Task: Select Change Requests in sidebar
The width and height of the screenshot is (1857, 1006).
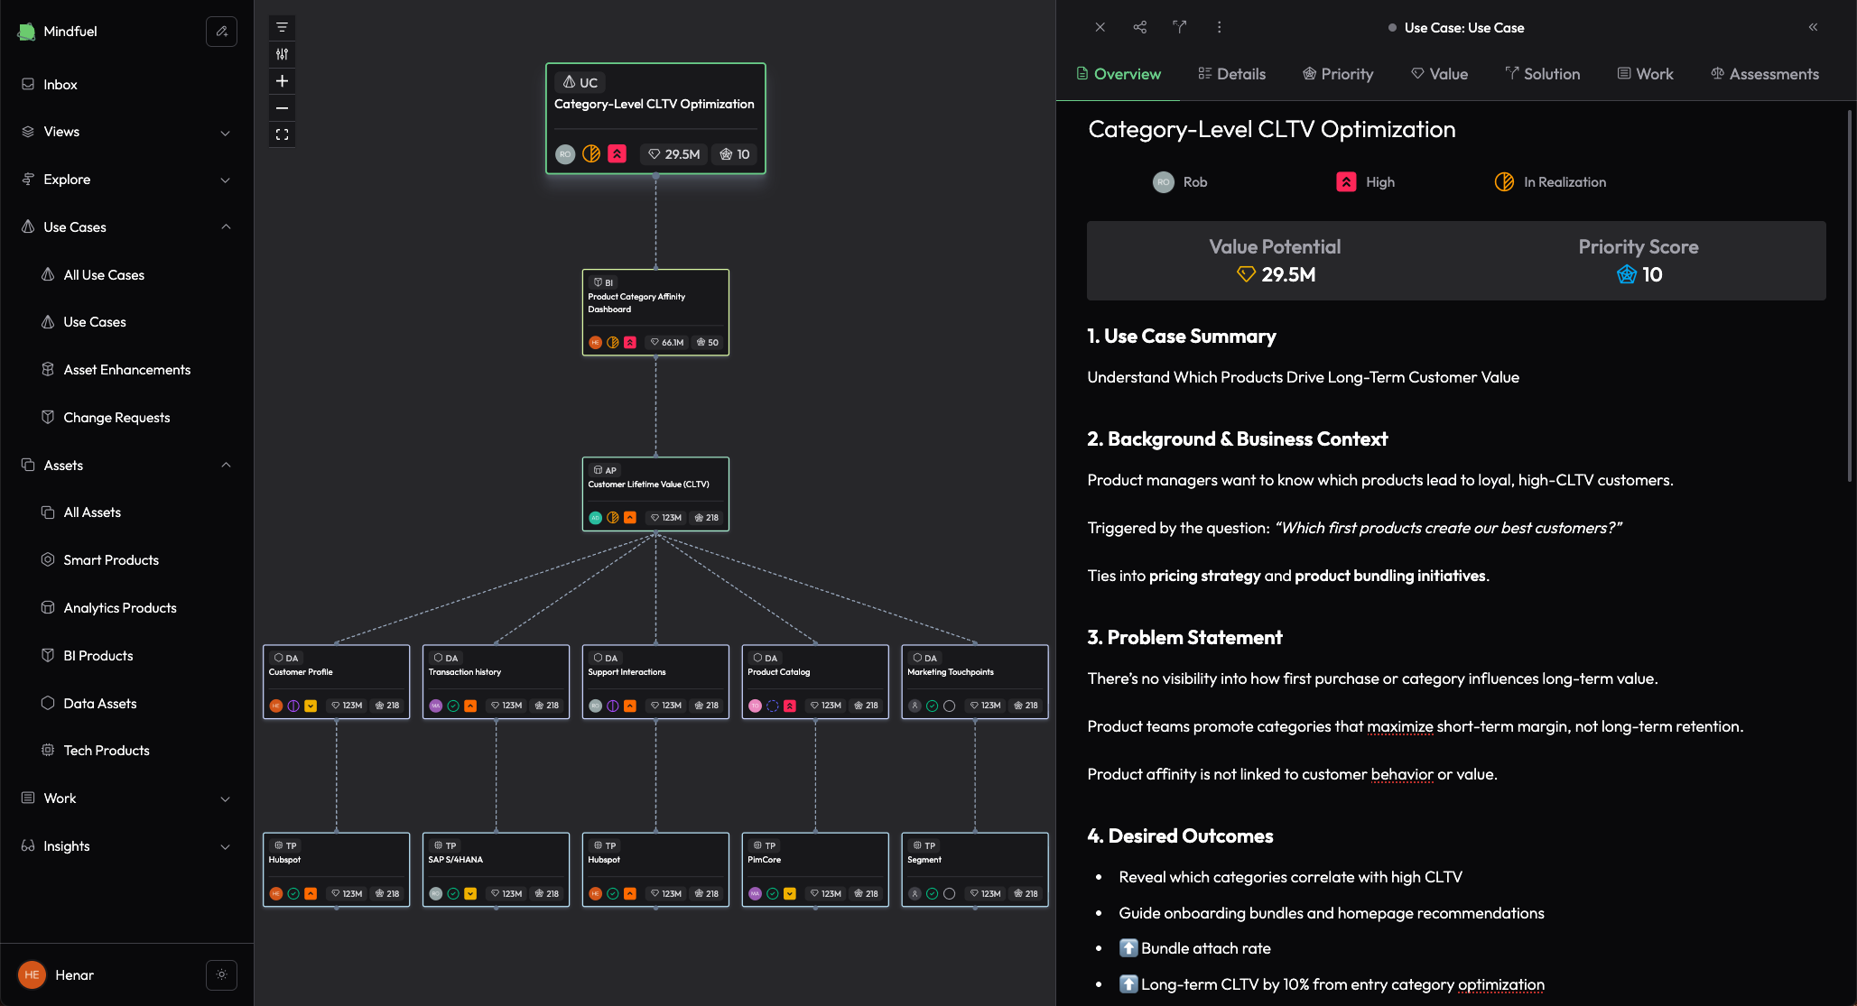Action: (116, 418)
